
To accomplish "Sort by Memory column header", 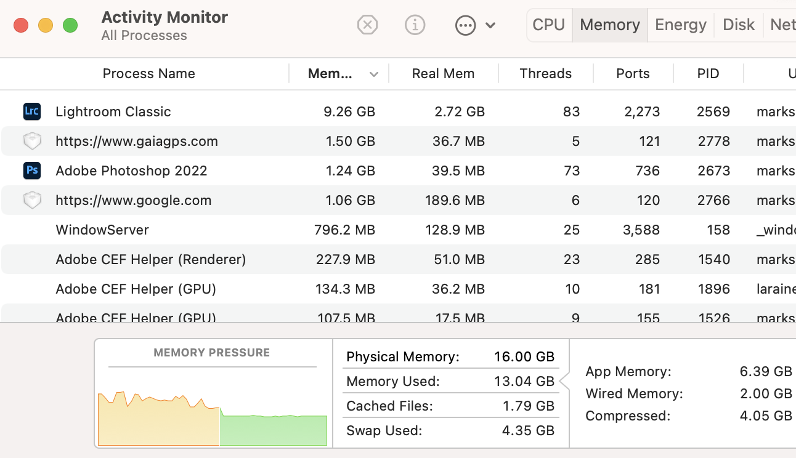I will [330, 74].
